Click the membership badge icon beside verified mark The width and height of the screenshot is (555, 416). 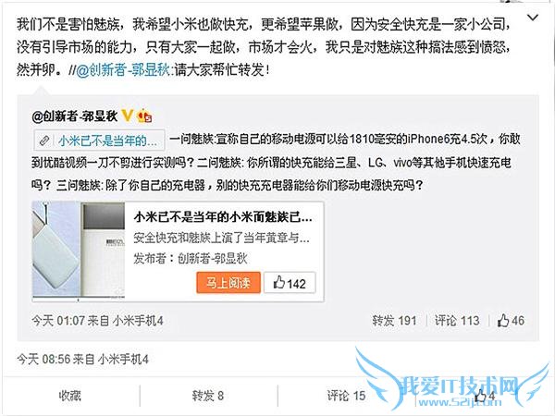[x=144, y=116]
